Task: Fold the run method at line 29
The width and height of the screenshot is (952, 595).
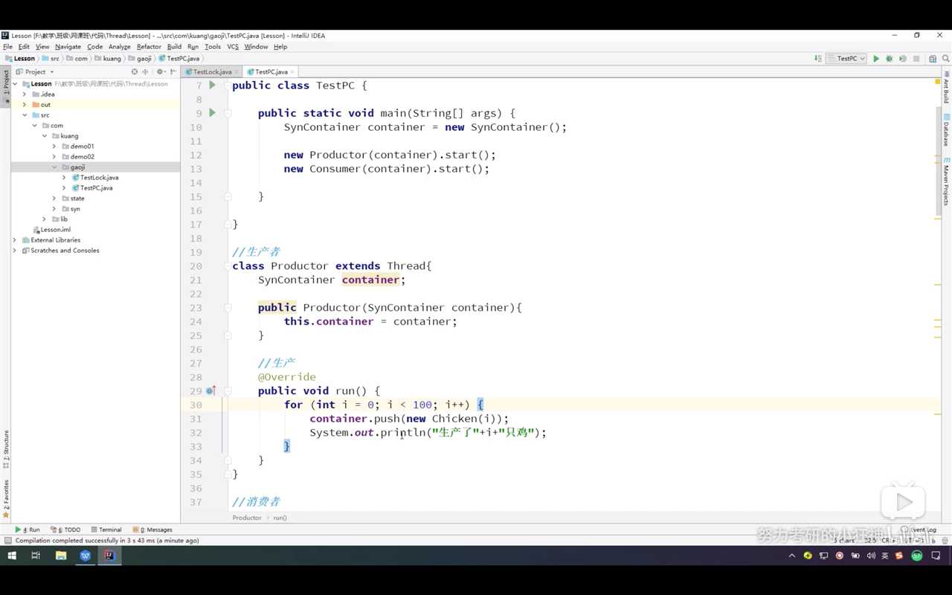Action: pos(228,390)
